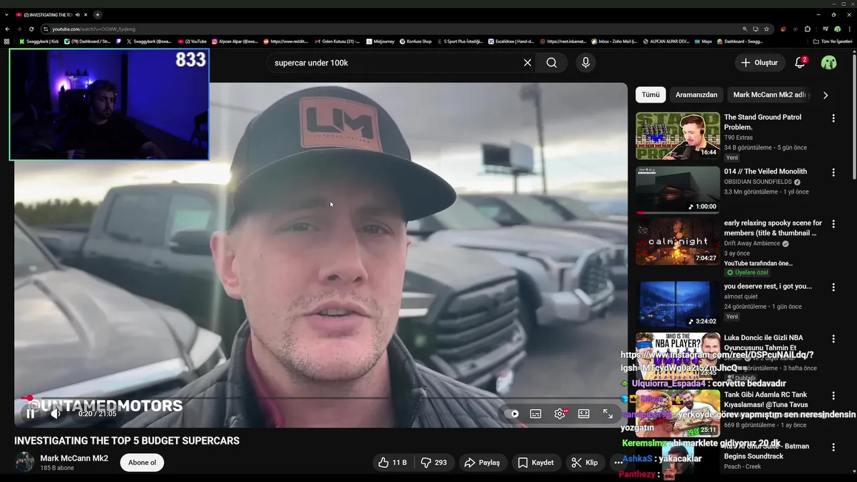Open the T90 Extras channel name
The image size is (857, 482).
click(738, 137)
